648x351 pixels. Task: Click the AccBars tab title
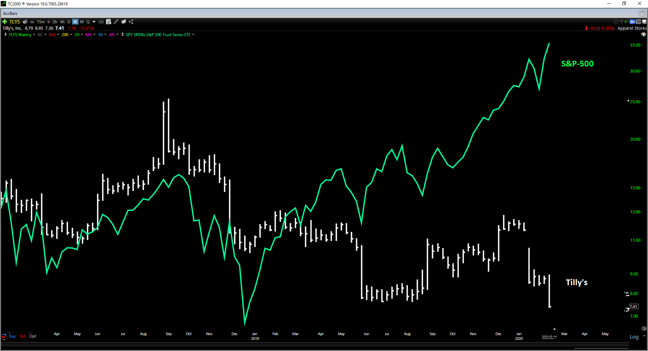(10, 13)
